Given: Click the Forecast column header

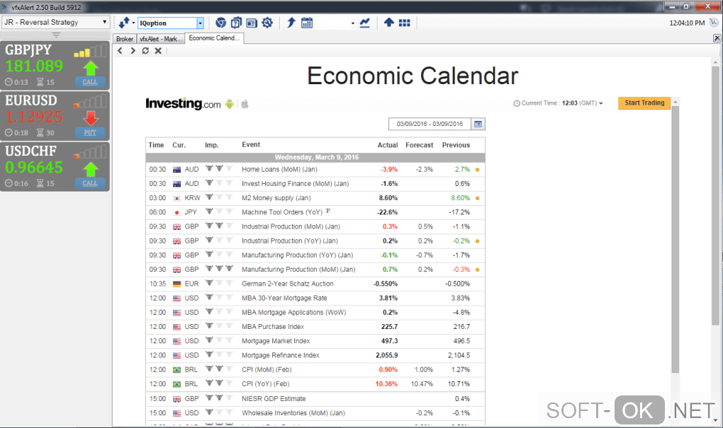Looking at the screenshot, I should tap(419, 145).
